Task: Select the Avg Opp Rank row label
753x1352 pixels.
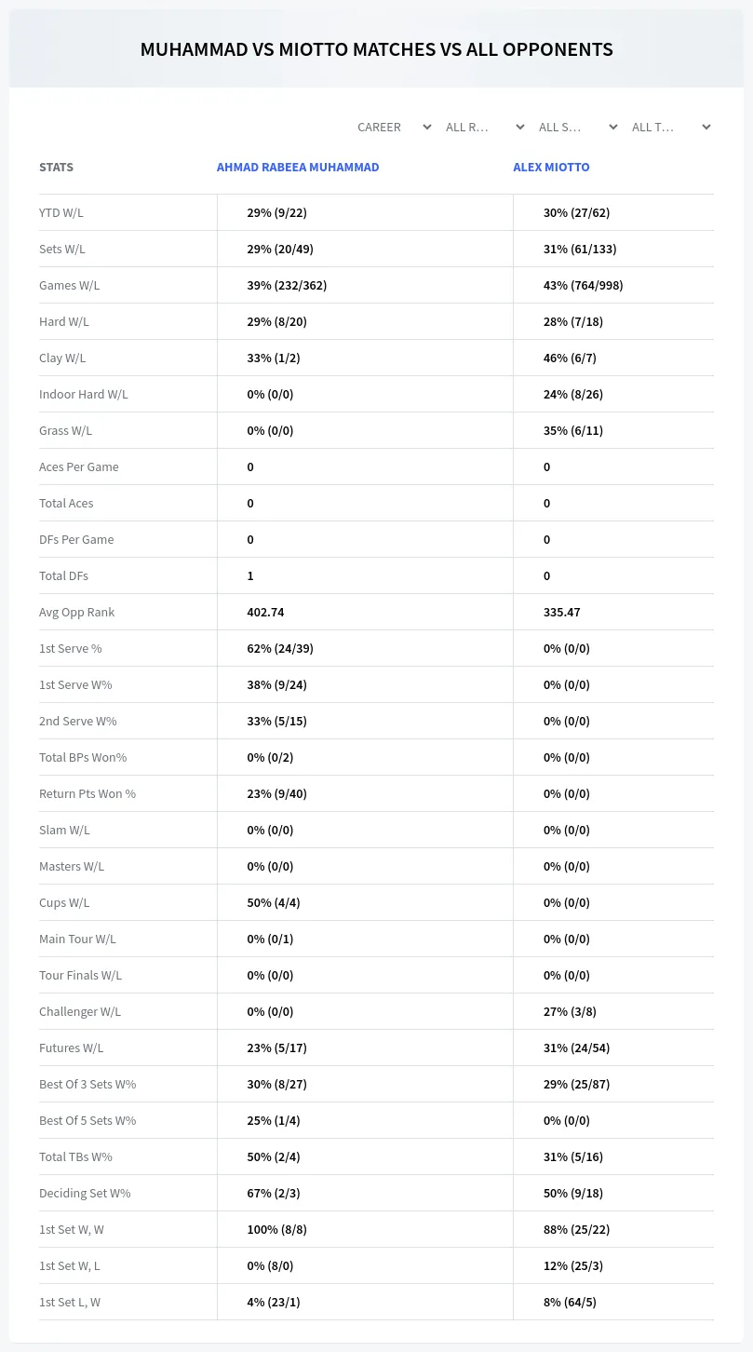Action: [x=77, y=612]
